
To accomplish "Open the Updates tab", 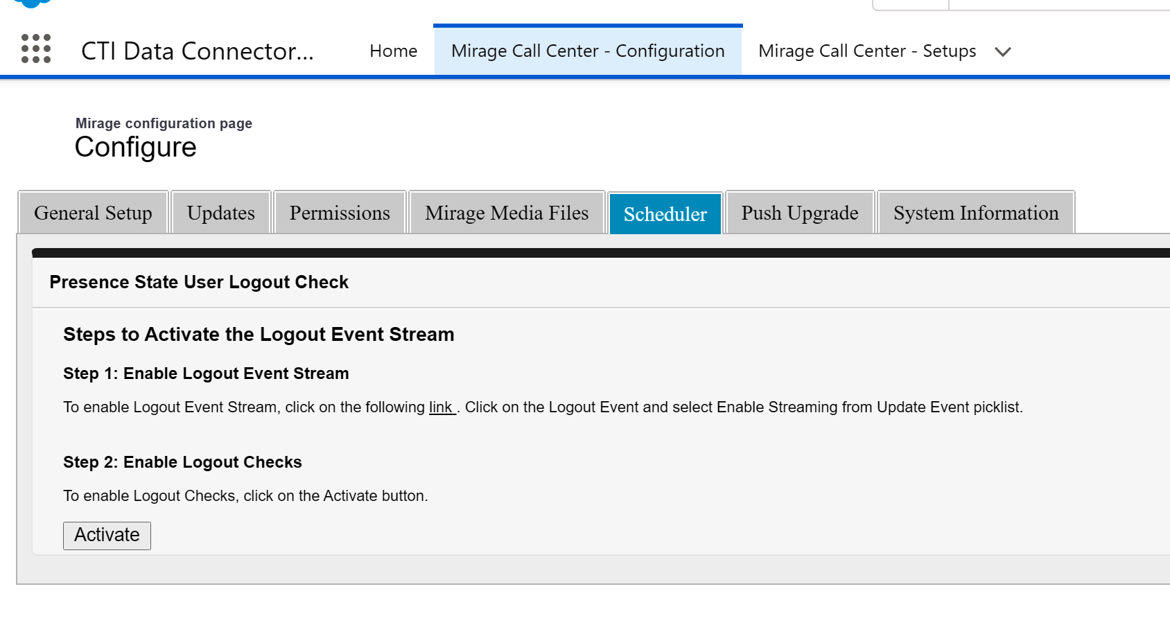I will coord(221,213).
